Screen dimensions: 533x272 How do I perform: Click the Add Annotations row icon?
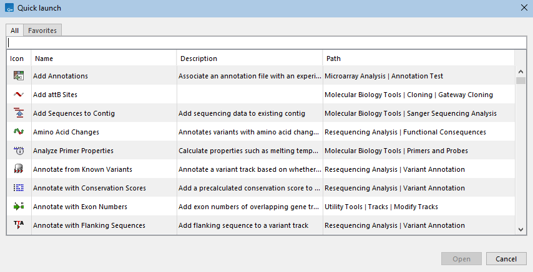tap(18, 76)
